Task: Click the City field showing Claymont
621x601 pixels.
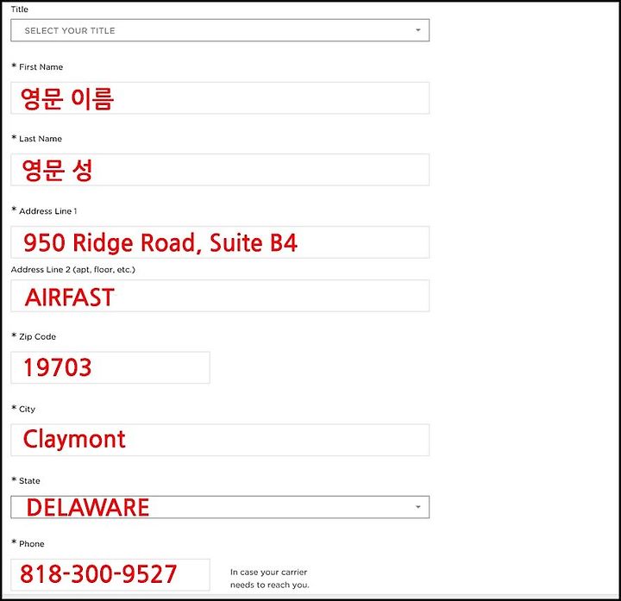Action: coord(220,440)
